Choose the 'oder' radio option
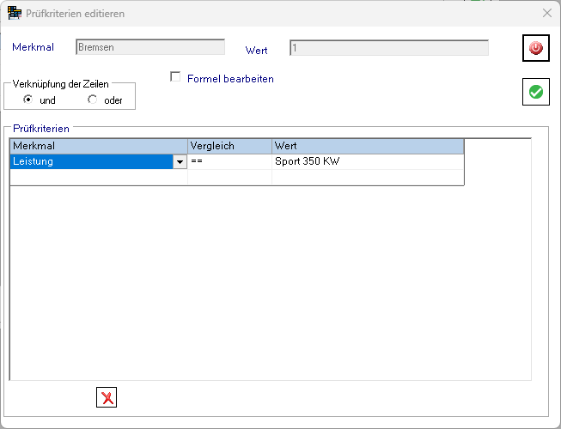Image resolution: width=561 pixels, height=429 pixels. coord(92,100)
